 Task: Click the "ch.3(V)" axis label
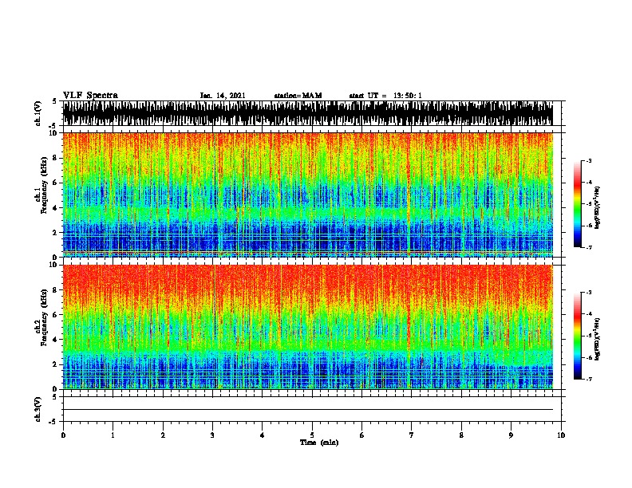[x=38, y=409]
